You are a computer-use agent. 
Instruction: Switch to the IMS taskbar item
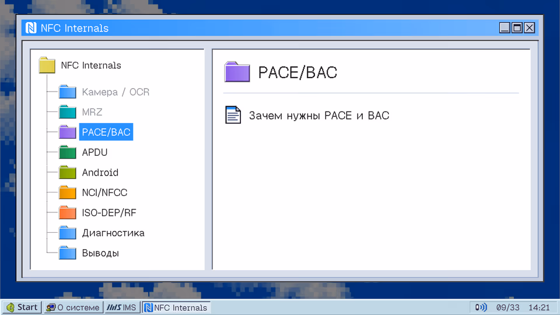(122, 307)
